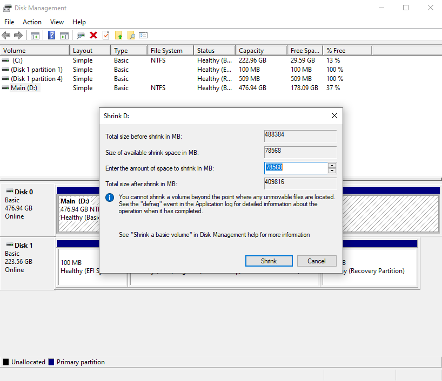Click the magnifying glass toolbar icon
This screenshot has width=442, height=381.
[x=131, y=36]
